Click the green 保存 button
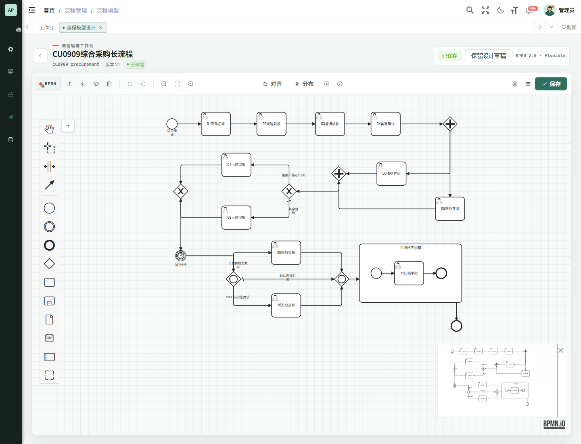 (551, 84)
